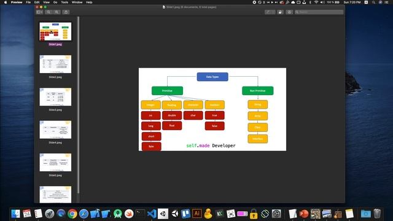The height and width of the screenshot is (221, 393).
Task: Show the Markup toolbar
Action: 289,12
